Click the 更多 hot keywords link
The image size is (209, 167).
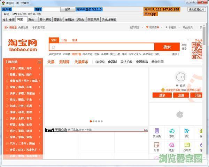click(x=176, y=54)
